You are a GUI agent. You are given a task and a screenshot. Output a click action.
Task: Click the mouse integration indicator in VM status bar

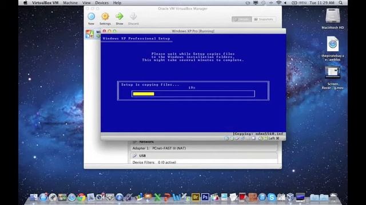coord(260,138)
